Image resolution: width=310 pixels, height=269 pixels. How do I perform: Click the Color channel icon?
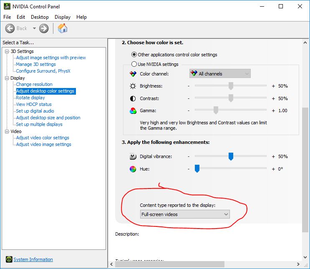click(133, 74)
